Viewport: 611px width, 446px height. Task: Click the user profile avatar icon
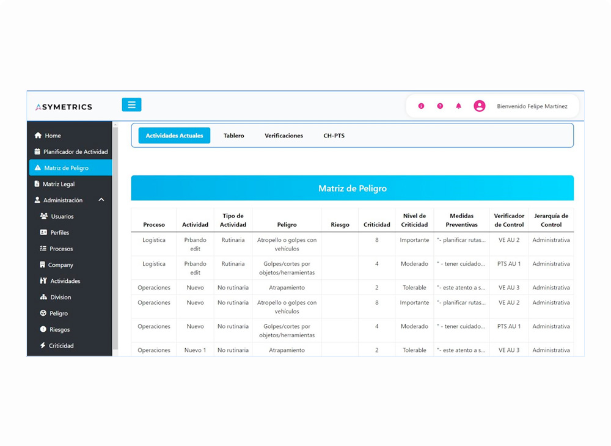[x=480, y=106]
